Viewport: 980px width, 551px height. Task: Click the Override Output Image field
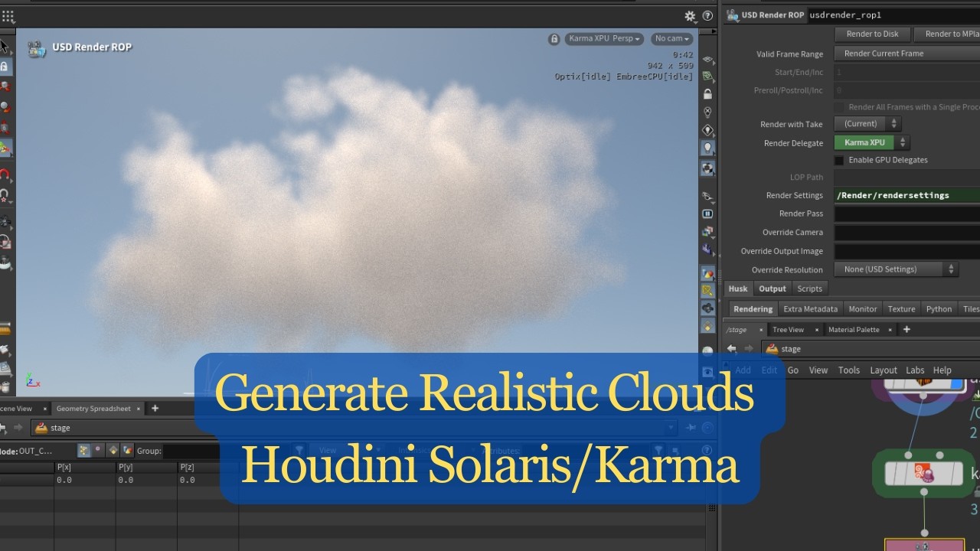(907, 251)
